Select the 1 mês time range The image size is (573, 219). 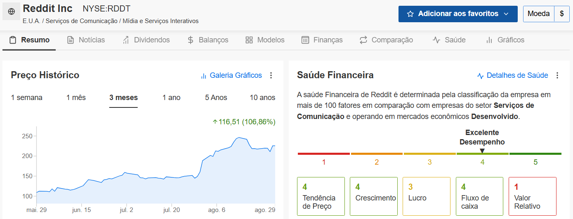coord(76,98)
